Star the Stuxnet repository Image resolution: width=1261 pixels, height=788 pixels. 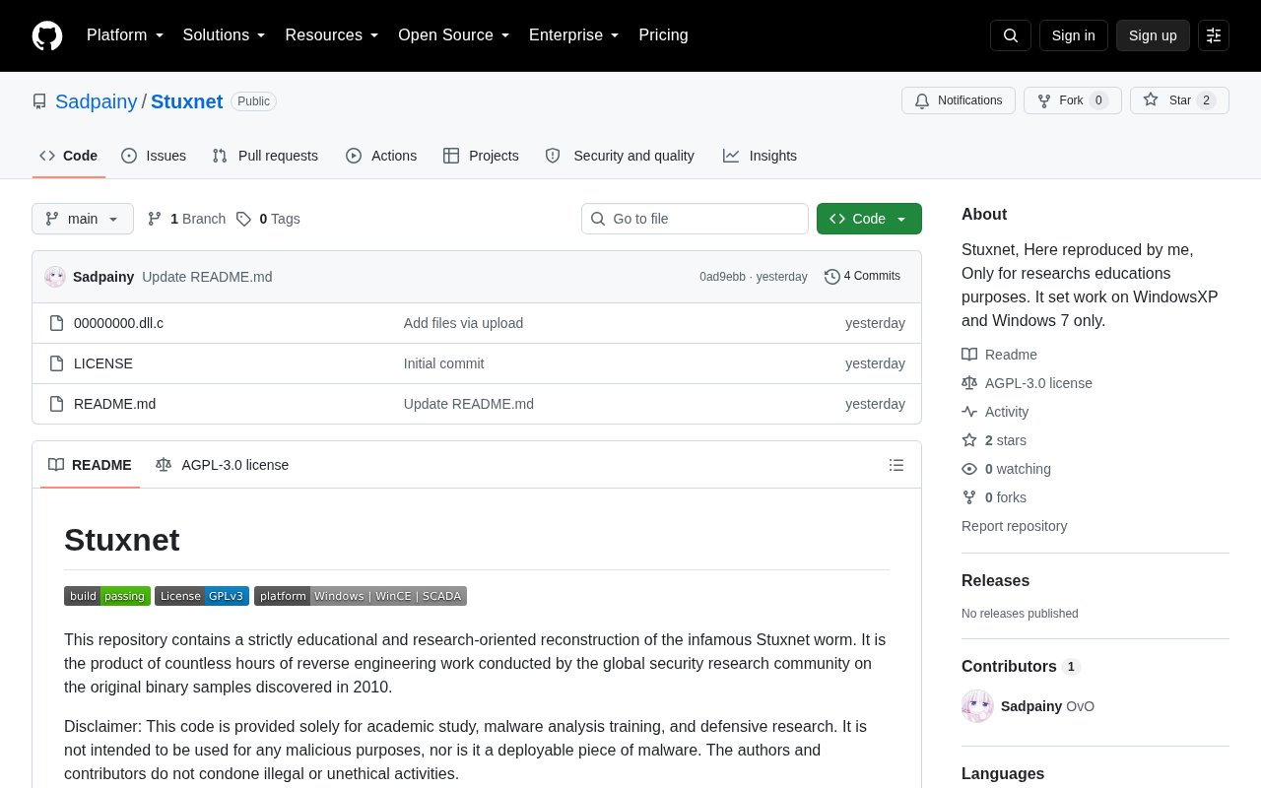click(1179, 100)
